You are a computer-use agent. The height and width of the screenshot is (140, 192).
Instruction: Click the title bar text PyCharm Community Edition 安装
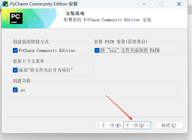click(x=44, y=4)
